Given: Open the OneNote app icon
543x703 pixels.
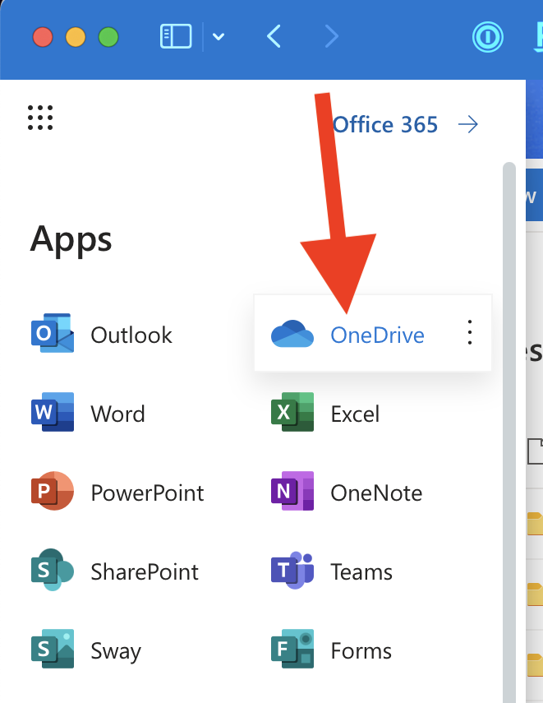Looking at the screenshot, I should point(292,491).
